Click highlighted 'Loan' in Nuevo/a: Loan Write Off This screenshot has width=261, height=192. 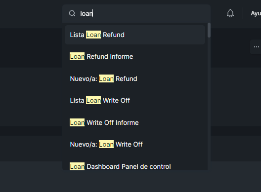coord(106,144)
